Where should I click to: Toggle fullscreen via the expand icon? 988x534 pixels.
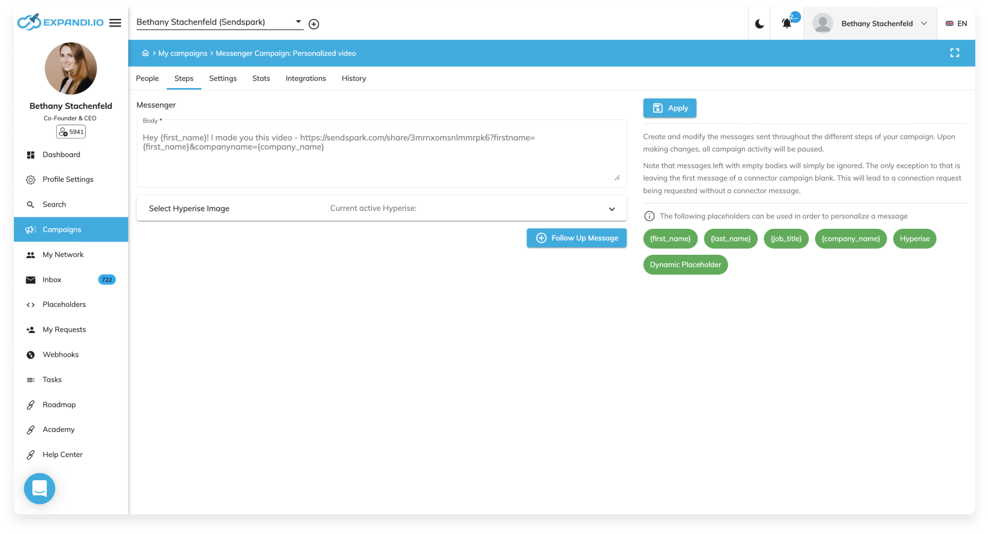point(954,53)
